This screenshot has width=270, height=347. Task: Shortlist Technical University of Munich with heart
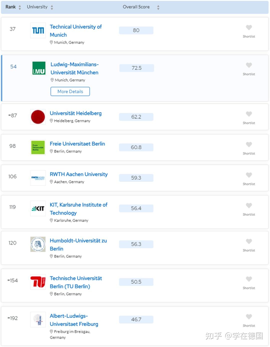(249, 28)
